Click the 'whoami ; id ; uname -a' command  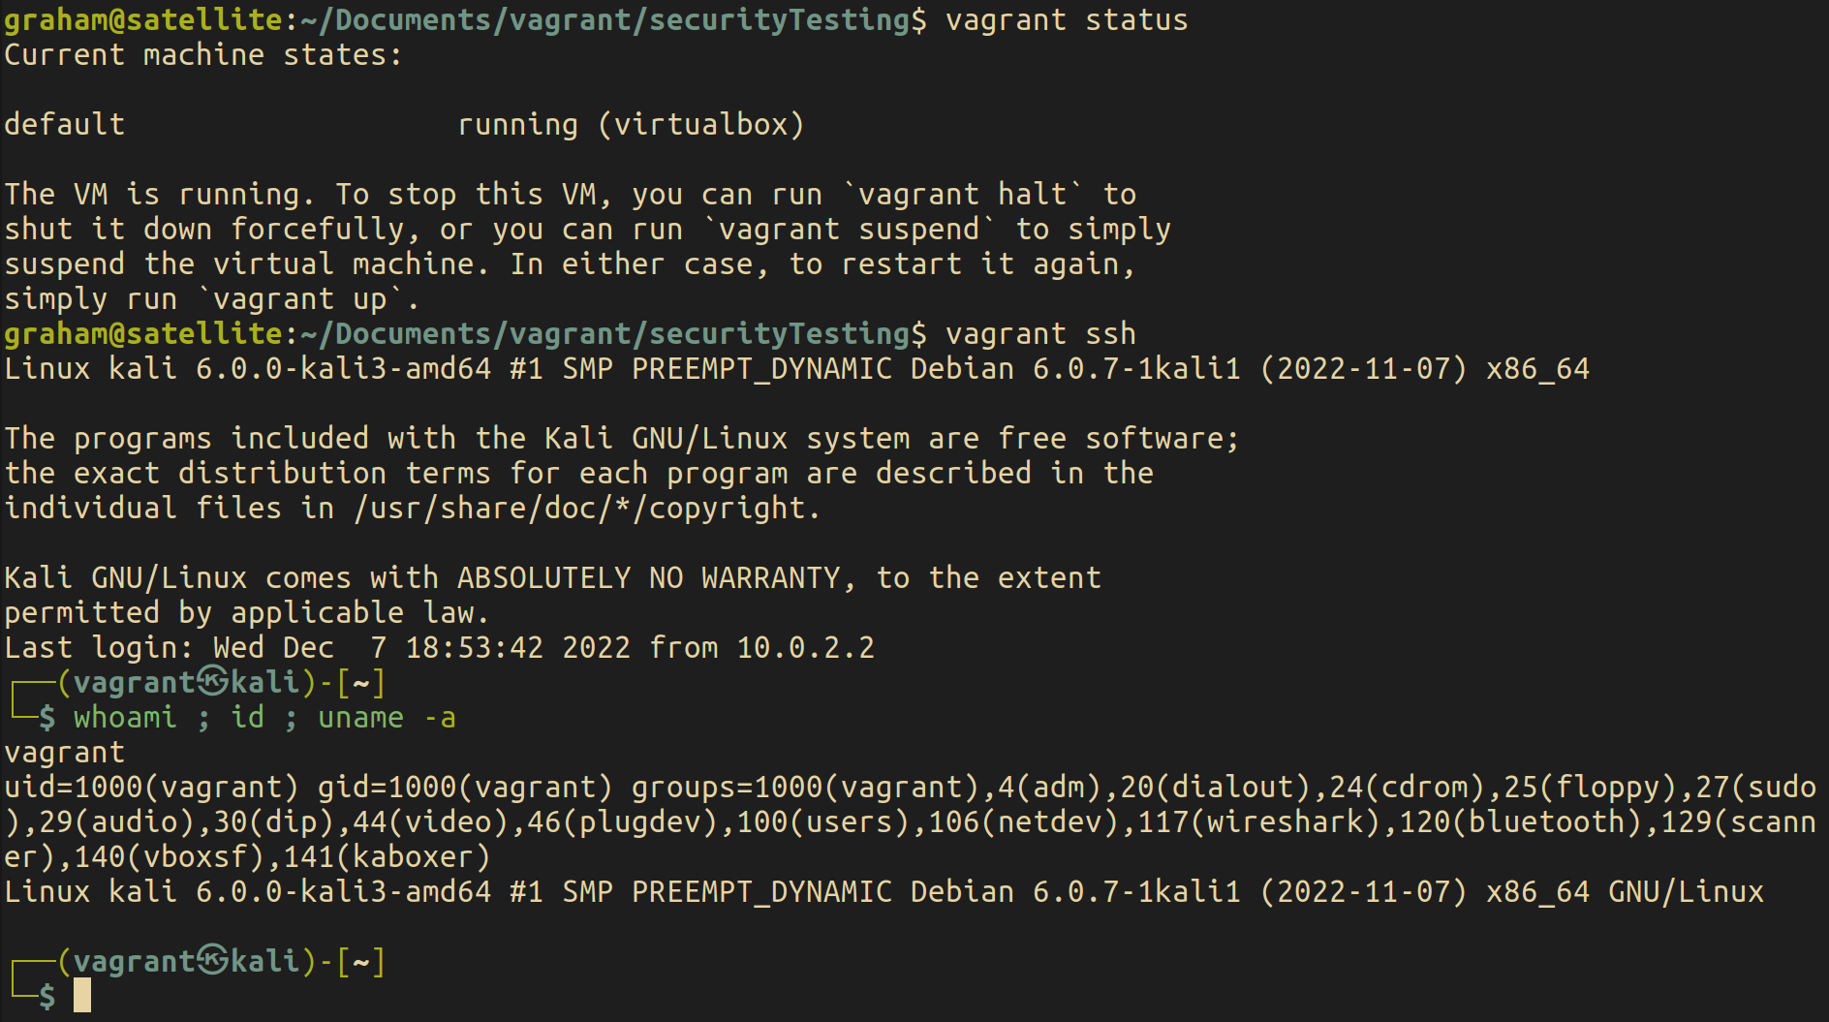click(264, 718)
